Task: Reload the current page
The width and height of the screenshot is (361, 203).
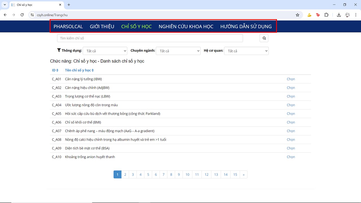Action: click(x=22, y=15)
